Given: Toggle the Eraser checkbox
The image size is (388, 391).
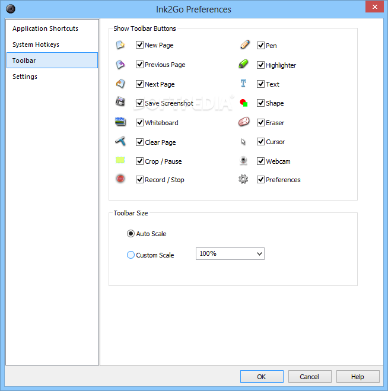Looking at the screenshot, I should tap(260, 122).
